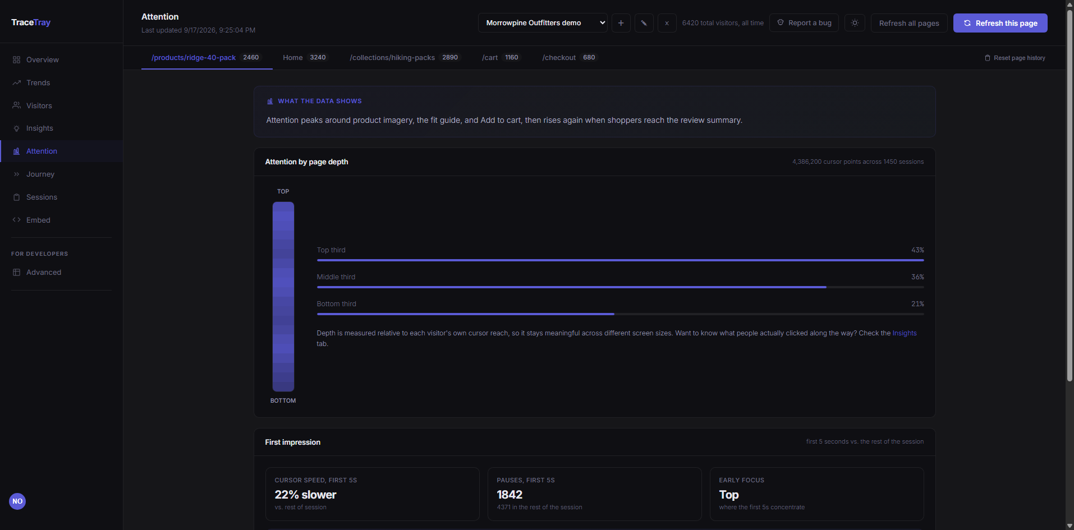The image size is (1074, 530).
Task: Switch to the /checkout tab
Action: click(x=570, y=58)
